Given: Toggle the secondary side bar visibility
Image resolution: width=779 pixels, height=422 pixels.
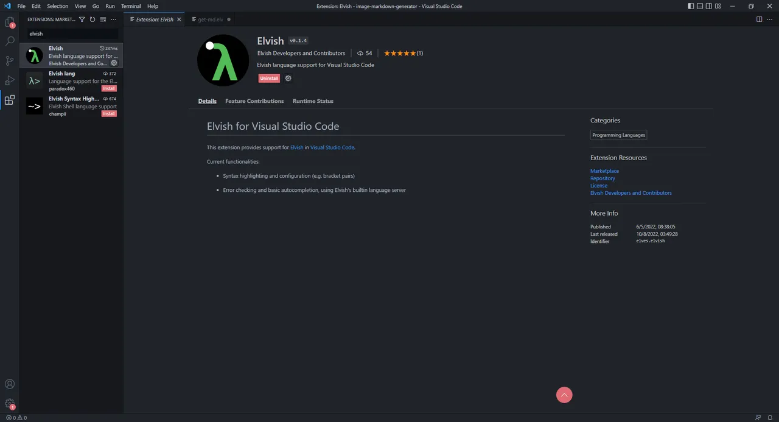Looking at the screenshot, I should [710, 6].
